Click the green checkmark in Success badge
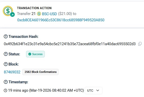The width and height of the screenshot is (144, 97). click(x=30, y=54)
